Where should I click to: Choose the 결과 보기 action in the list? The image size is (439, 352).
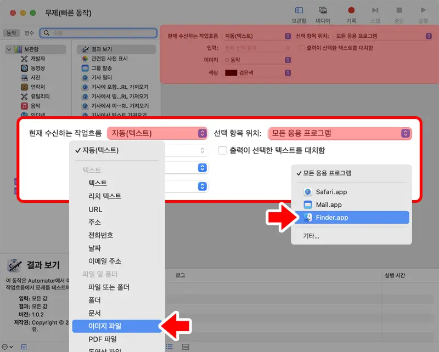(x=116, y=49)
